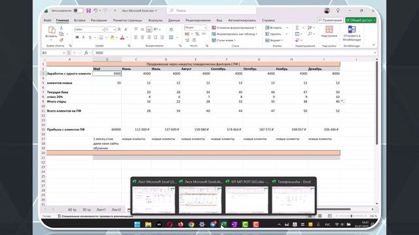419x235 pixels.
Task: Open the Разметка страницы tab
Action: [x=128, y=20]
